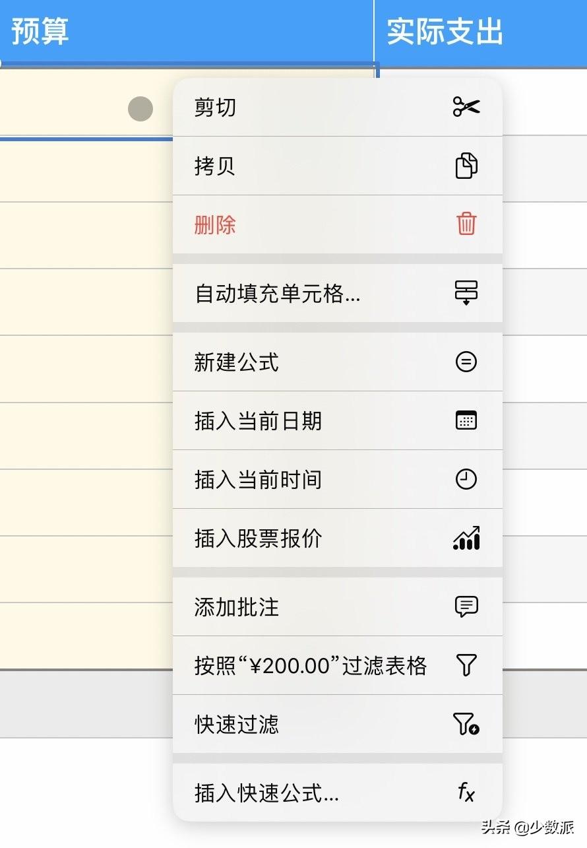Click the equals-sign icon for 新建公式

click(466, 362)
